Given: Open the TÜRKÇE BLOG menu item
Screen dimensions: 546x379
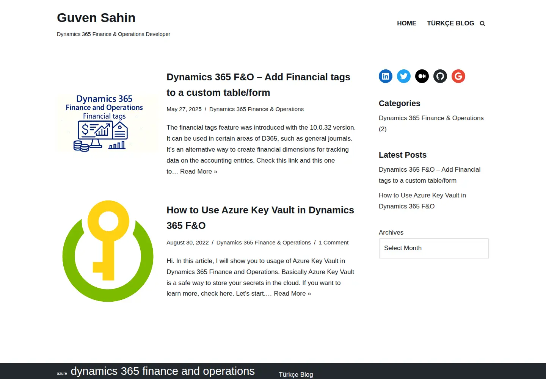Looking at the screenshot, I should point(450,23).
